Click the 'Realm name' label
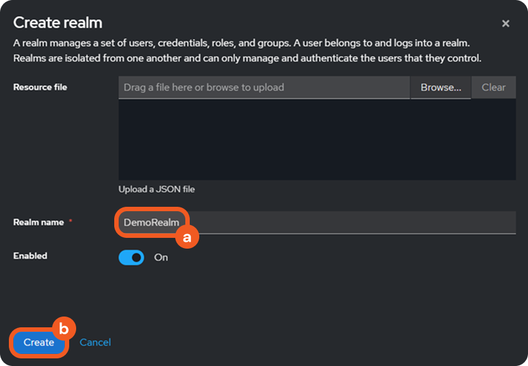528x366 pixels. [x=39, y=223]
